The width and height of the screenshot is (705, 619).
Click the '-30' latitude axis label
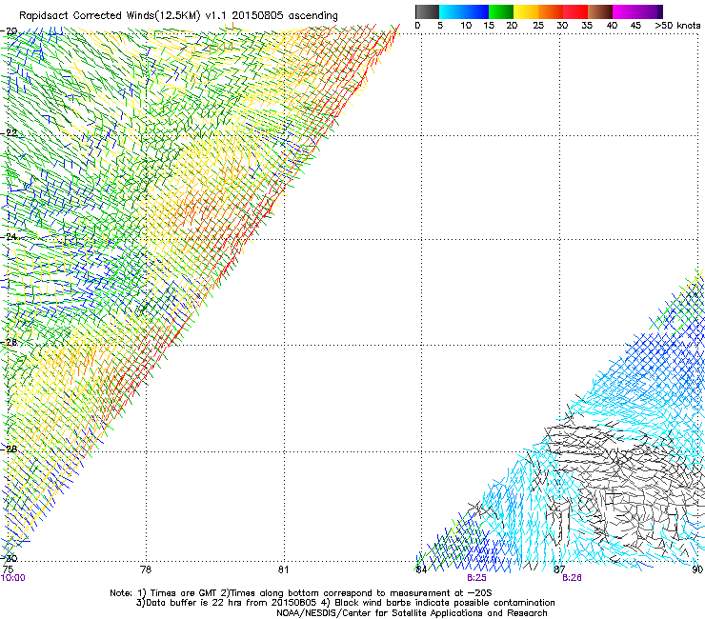click(x=10, y=558)
